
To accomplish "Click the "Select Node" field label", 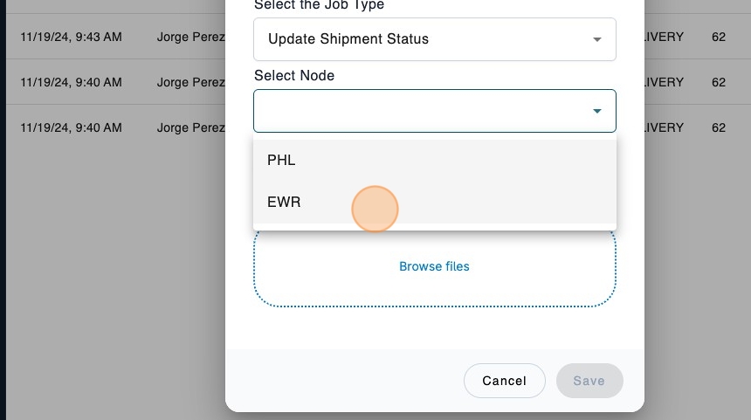I will (294, 76).
